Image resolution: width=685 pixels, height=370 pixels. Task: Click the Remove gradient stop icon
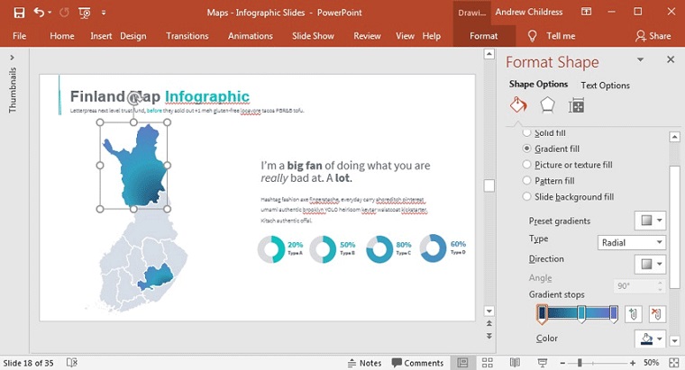click(656, 313)
